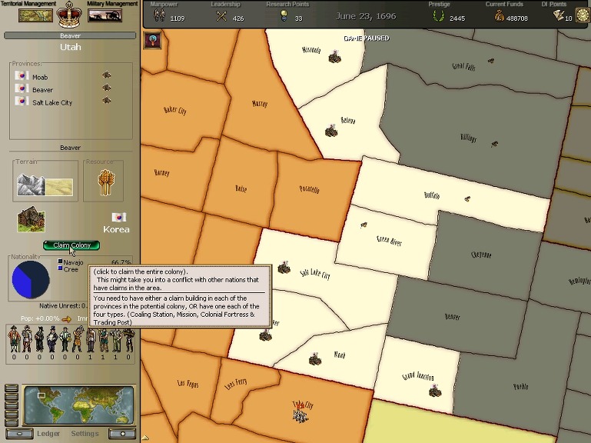Click the minus zoom-out button
Image resolution: width=591 pixels, height=443 pixels.
coord(19,434)
